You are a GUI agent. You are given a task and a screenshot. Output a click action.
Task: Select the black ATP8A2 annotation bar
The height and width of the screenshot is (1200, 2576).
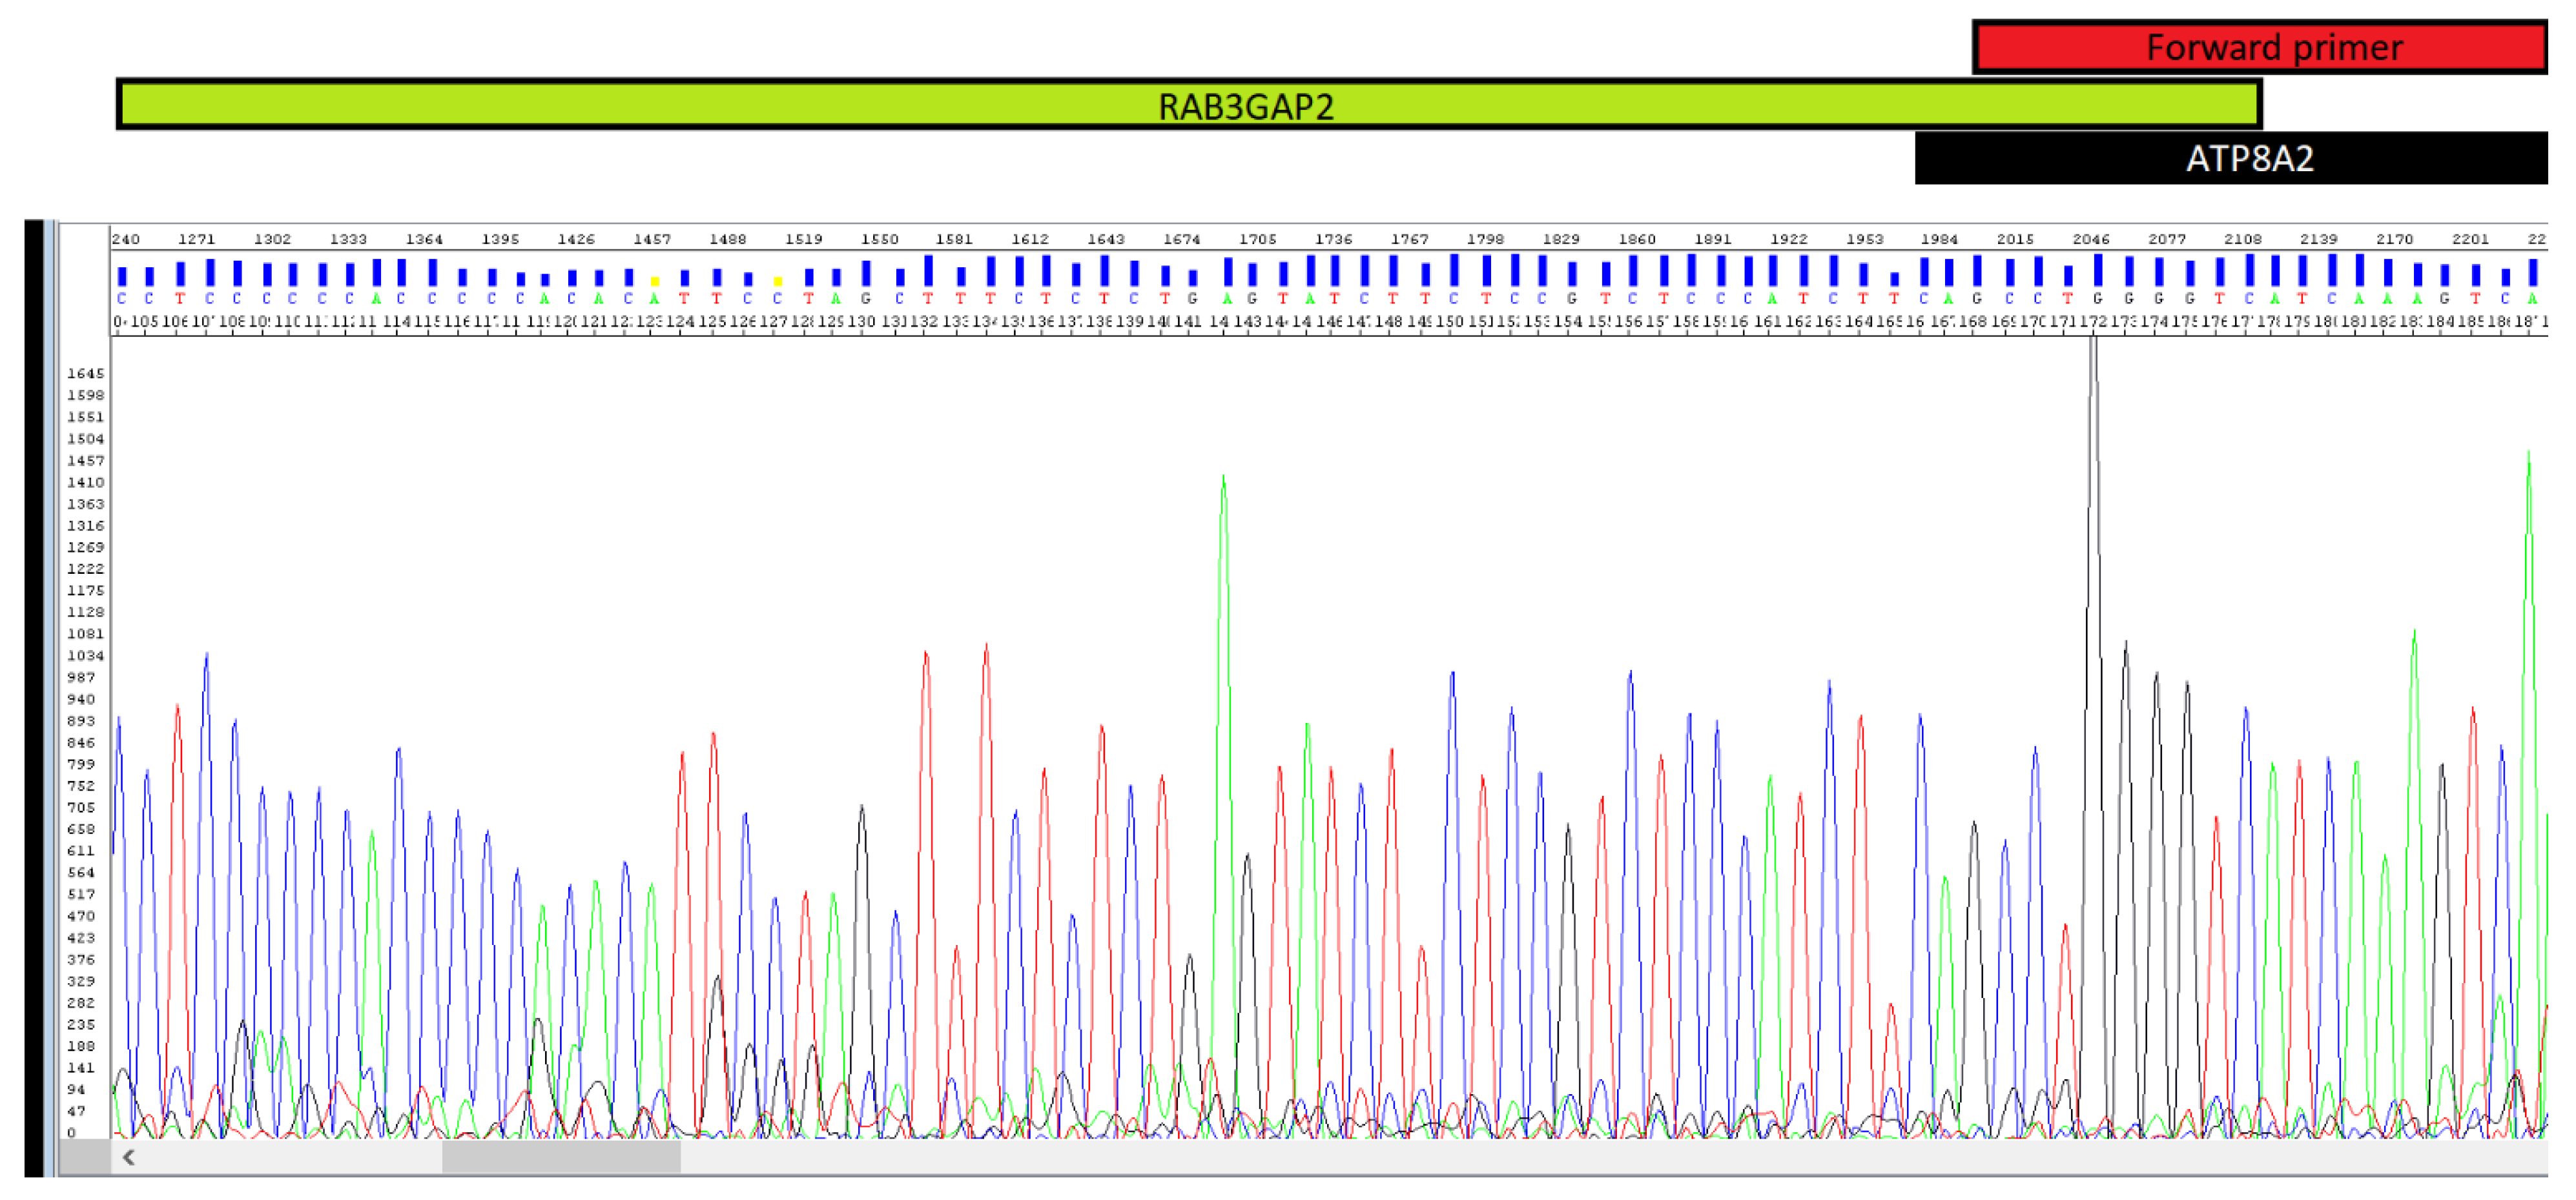tap(2231, 158)
